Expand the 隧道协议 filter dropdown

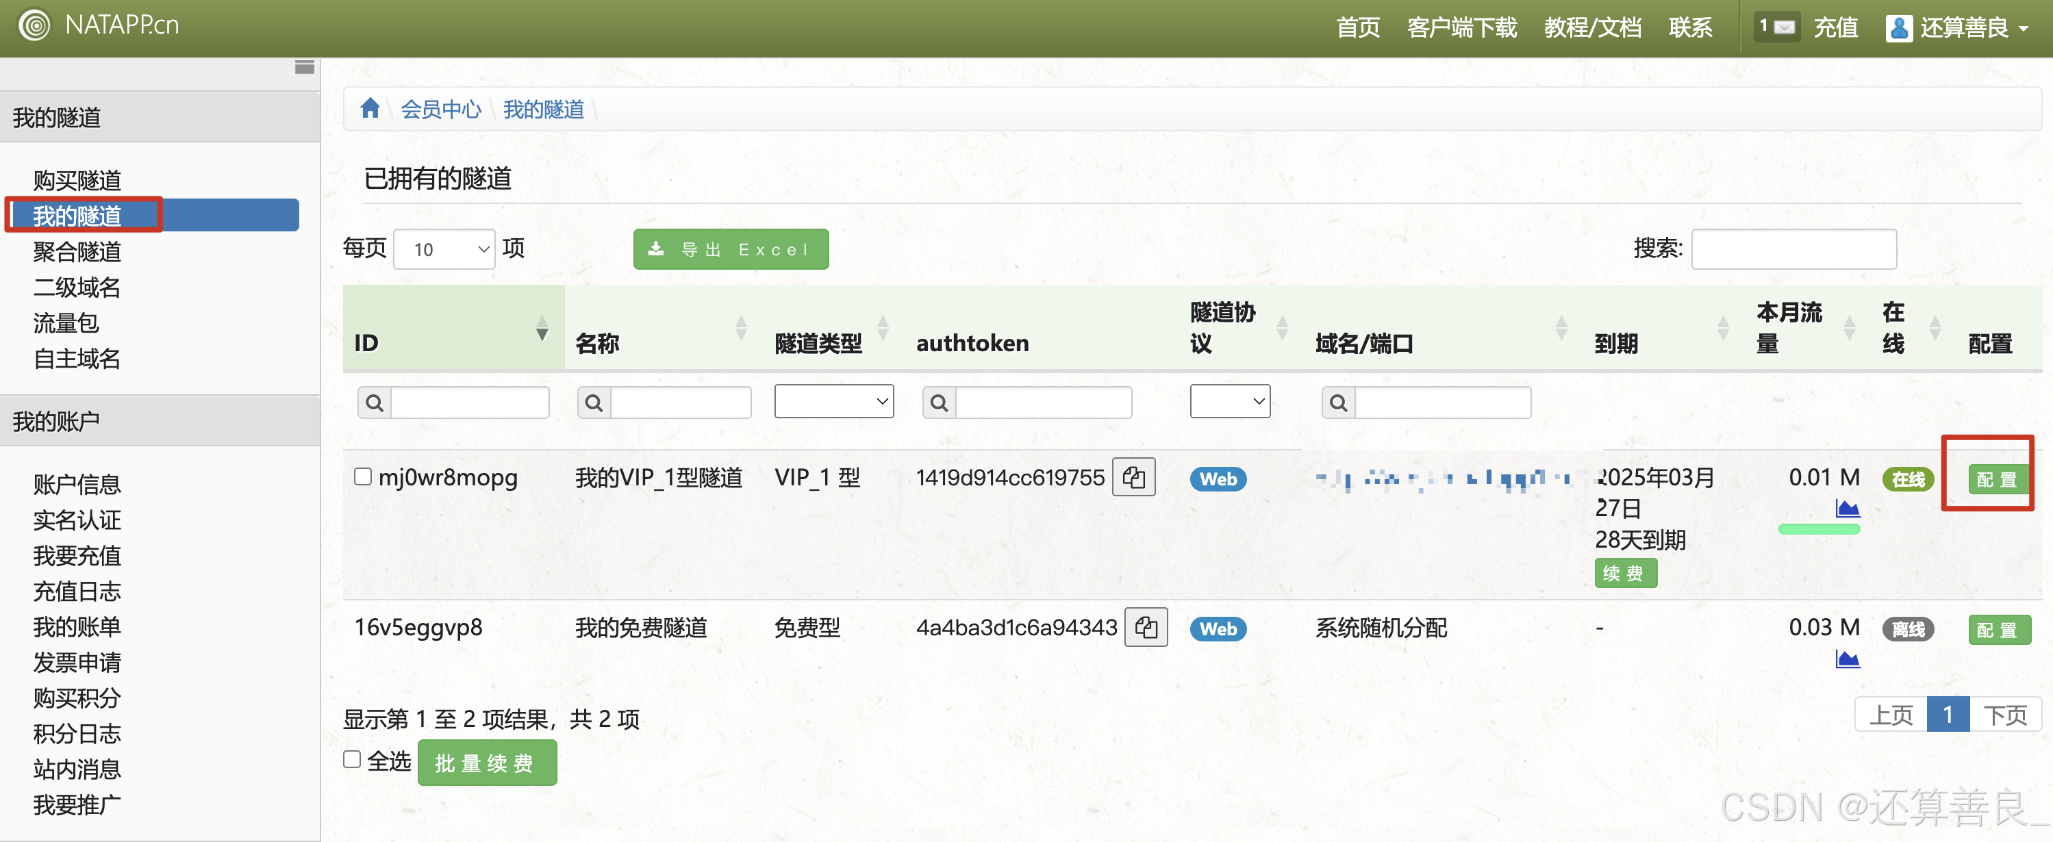[x=1229, y=401]
